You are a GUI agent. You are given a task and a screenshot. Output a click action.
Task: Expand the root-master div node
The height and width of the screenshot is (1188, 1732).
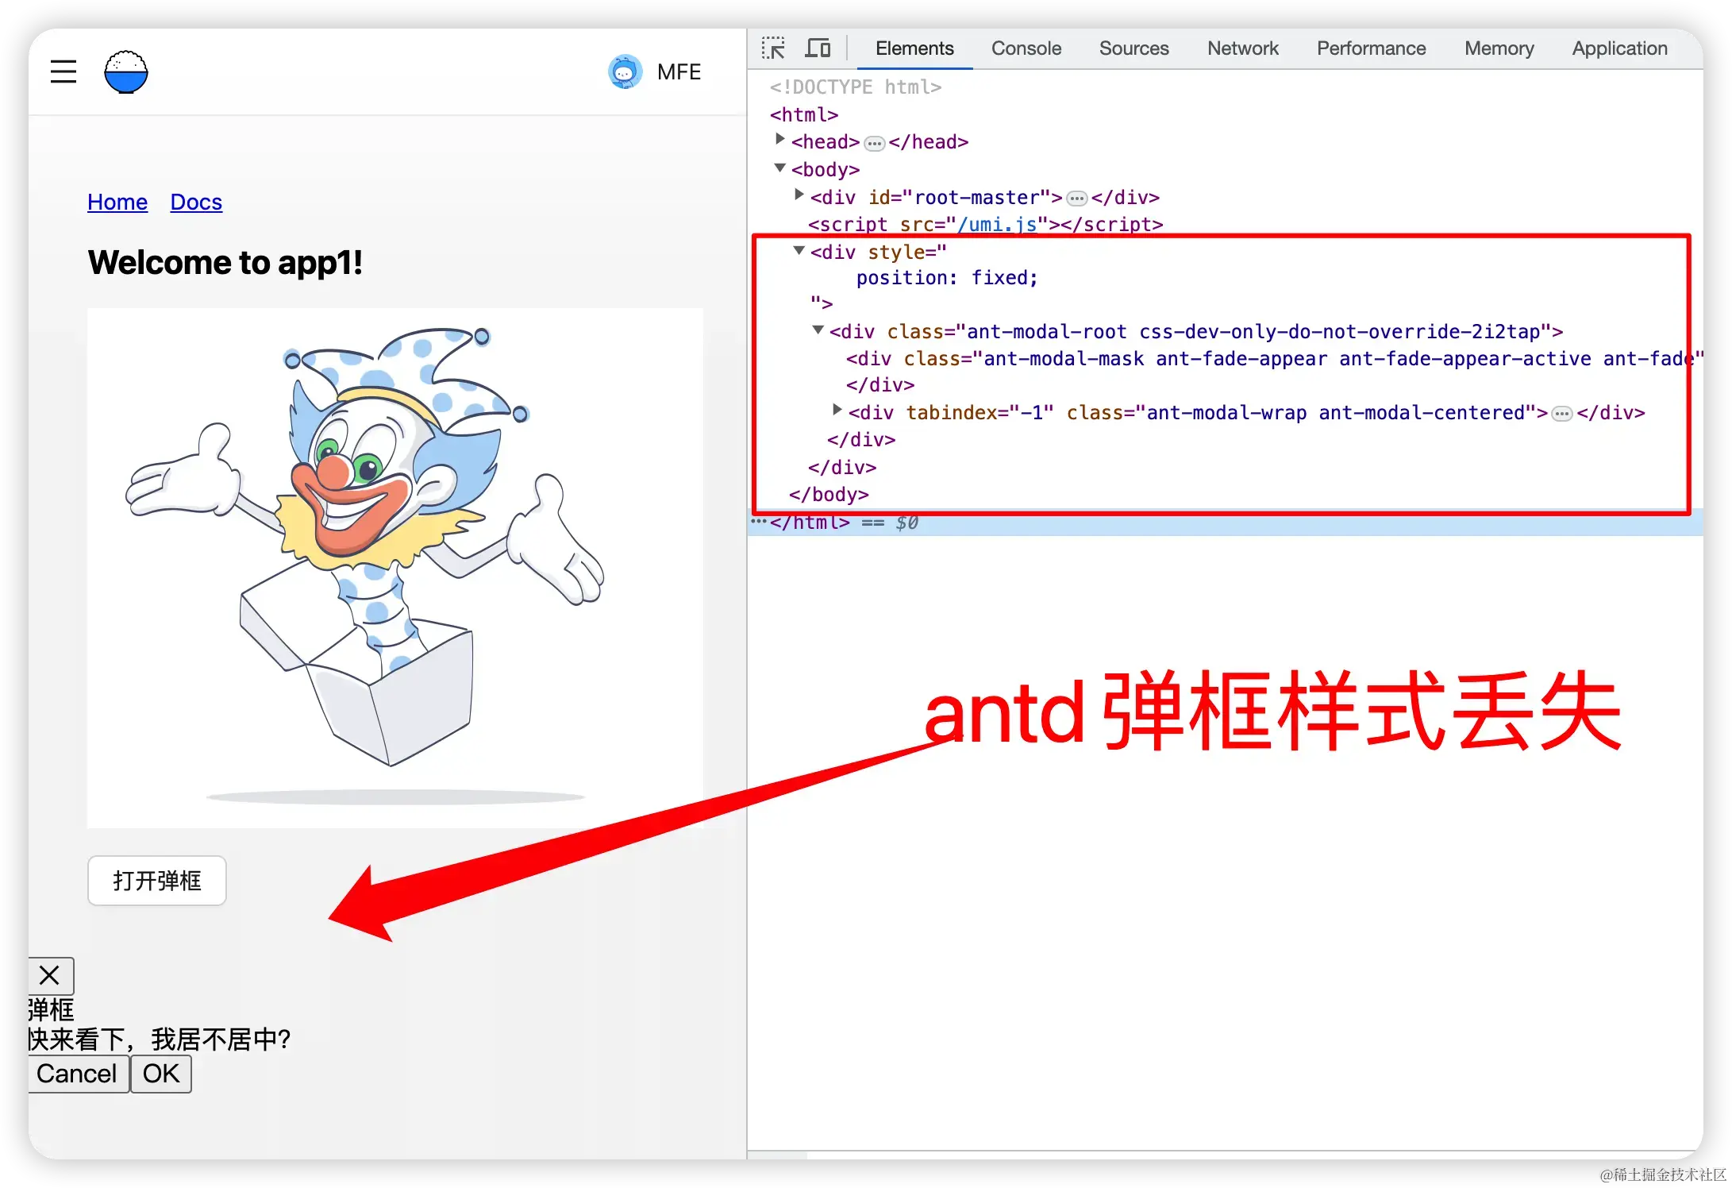[799, 195]
